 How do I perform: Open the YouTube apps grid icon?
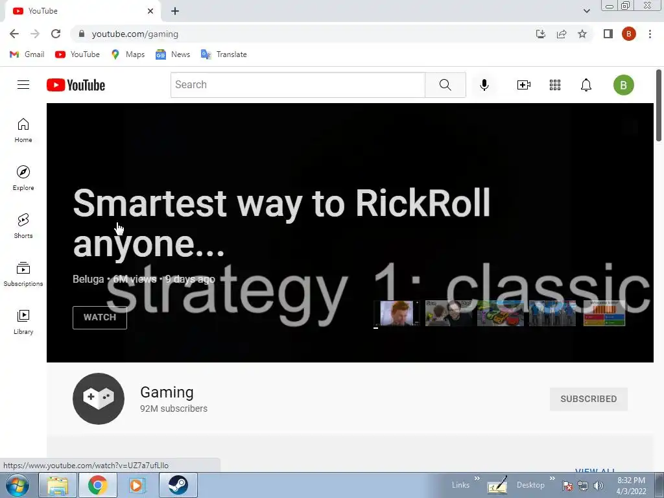pyautogui.click(x=555, y=85)
